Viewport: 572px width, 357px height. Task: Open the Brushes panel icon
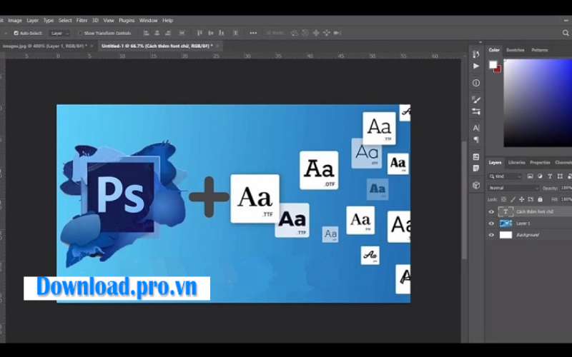tap(476, 111)
